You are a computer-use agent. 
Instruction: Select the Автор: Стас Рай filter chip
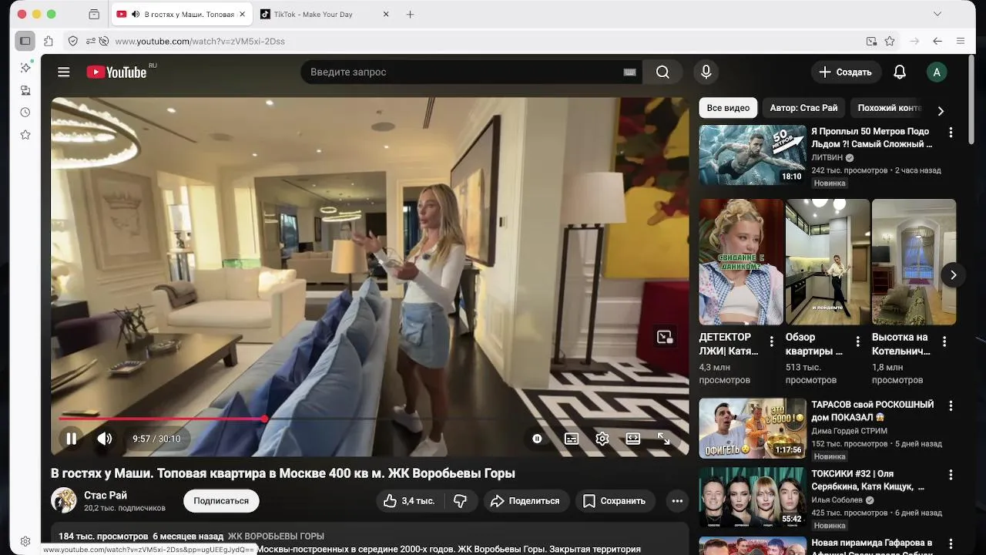coord(803,108)
